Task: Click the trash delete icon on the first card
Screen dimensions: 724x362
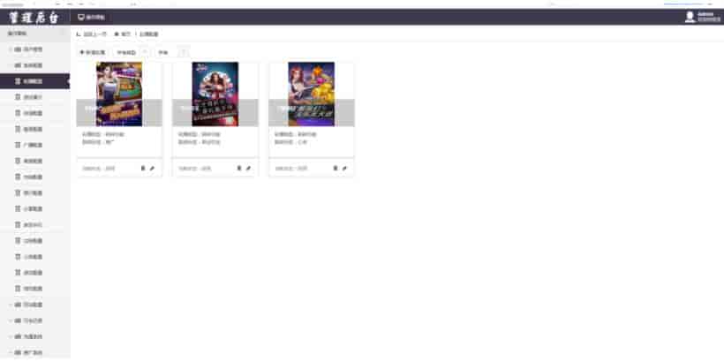Action: tap(143, 168)
